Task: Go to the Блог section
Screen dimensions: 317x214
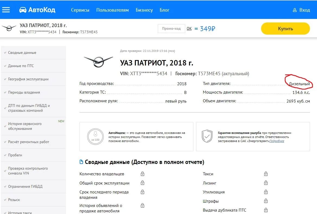Action: tap(164, 10)
